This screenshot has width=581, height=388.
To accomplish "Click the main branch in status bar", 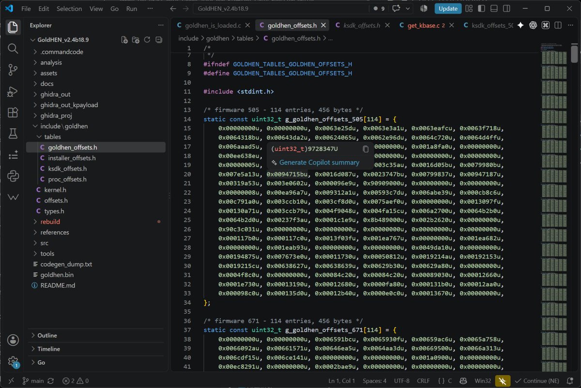I will pyautogui.click(x=33, y=381).
